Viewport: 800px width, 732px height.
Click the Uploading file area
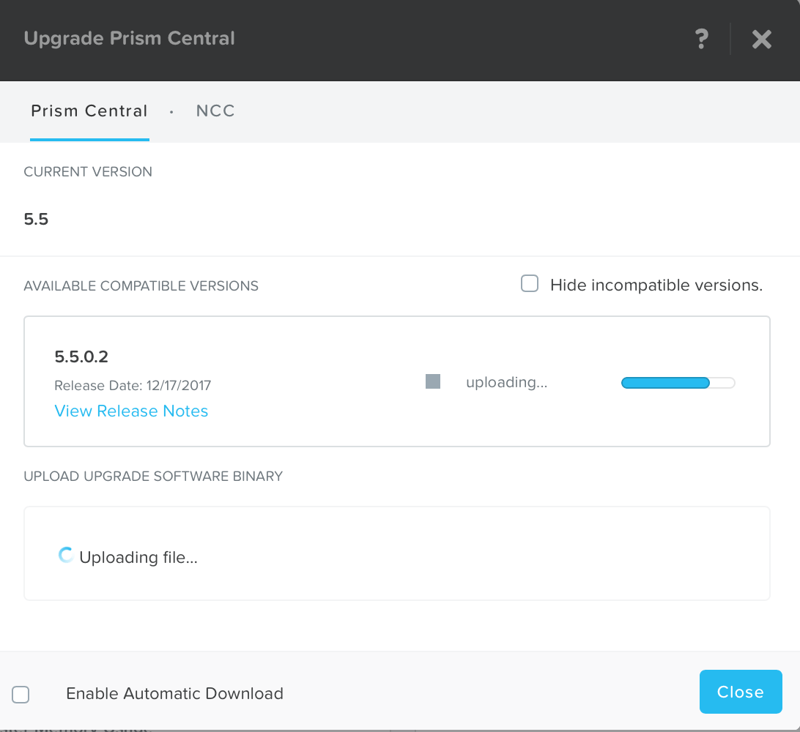pos(396,555)
